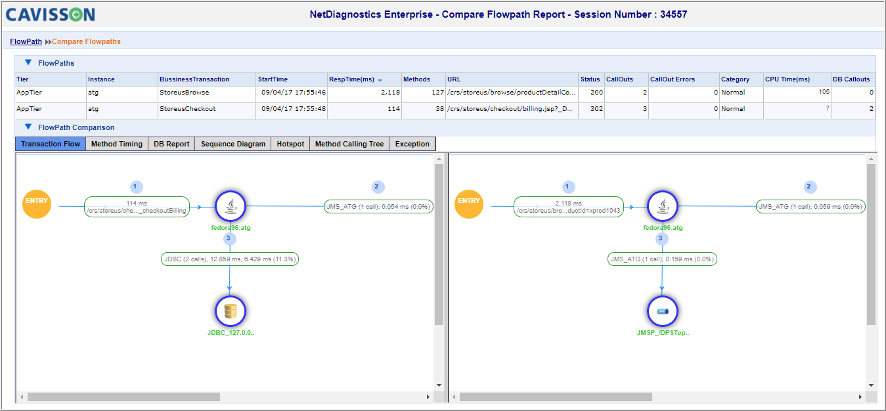This screenshot has width=886, height=411.
Task: Click response time 2,118 cell
Action: coord(365,94)
